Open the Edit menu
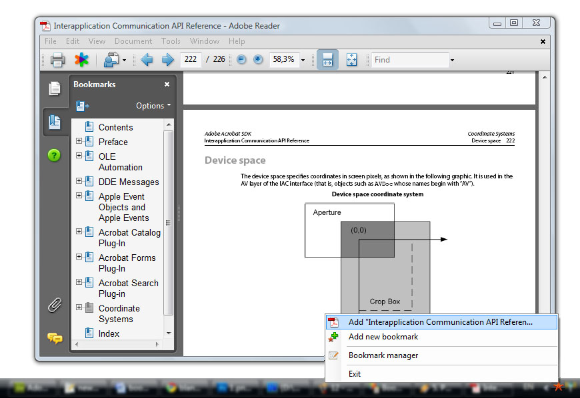Image resolution: width=580 pixels, height=398 pixels. [x=73, y=41]
